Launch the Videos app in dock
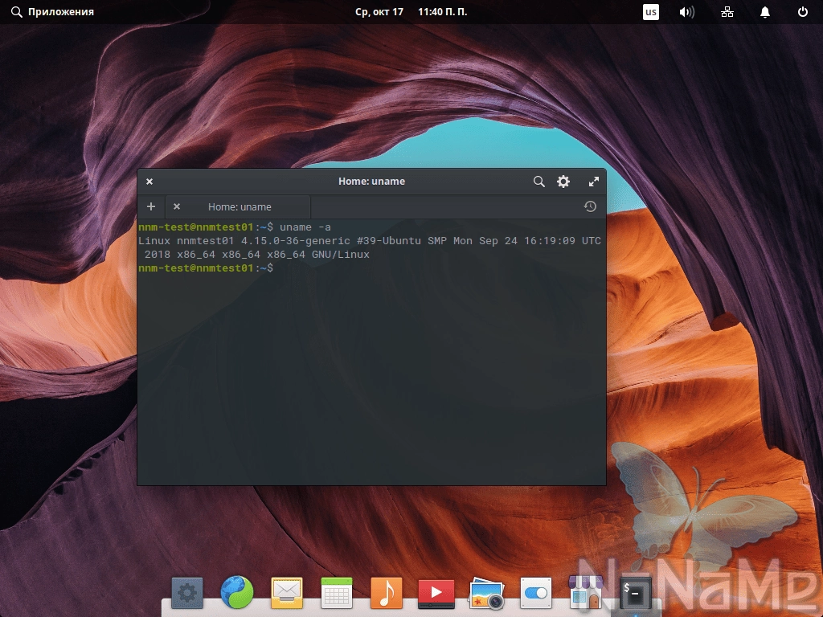Image resolution: width=823 pixels, height=617 pixels. pos(436,593)
